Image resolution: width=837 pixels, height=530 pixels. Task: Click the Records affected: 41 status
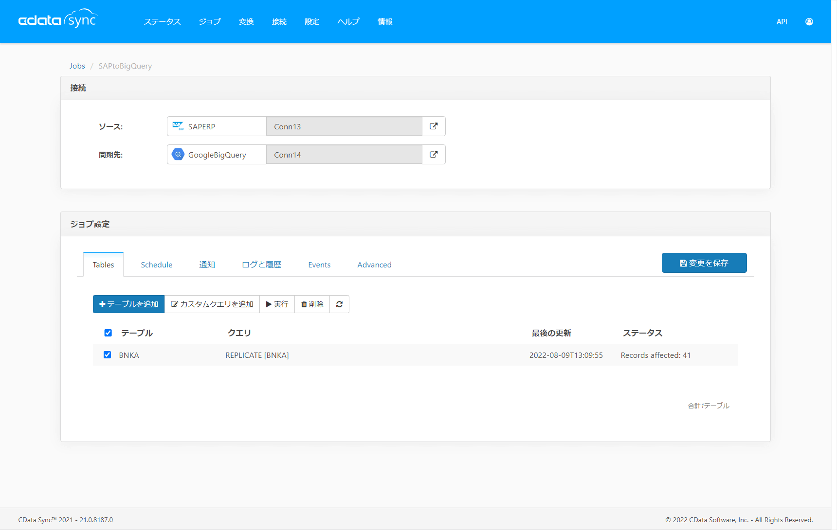[x=655, y=355]
